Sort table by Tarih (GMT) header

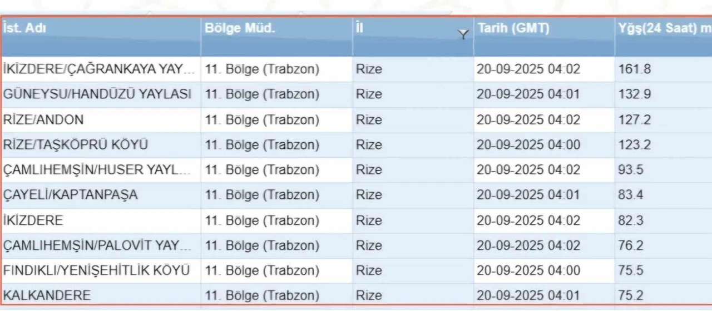coord(513,29)
